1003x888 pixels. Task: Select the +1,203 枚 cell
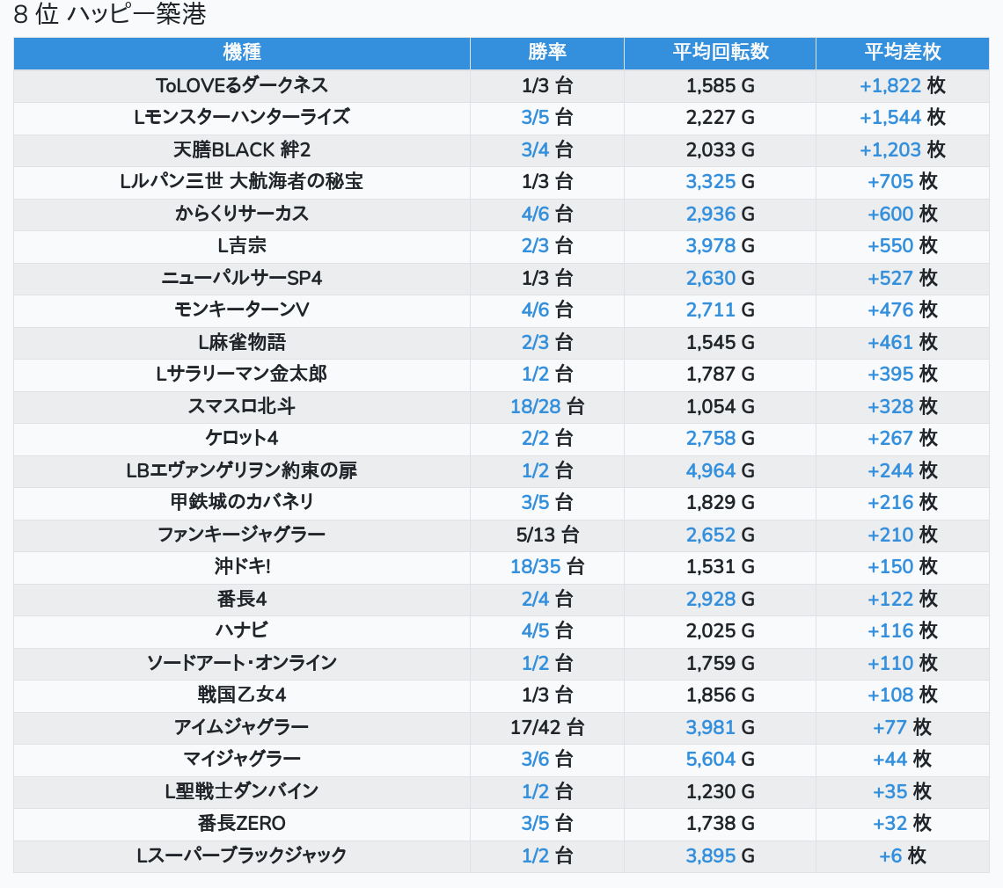(903, 149)
